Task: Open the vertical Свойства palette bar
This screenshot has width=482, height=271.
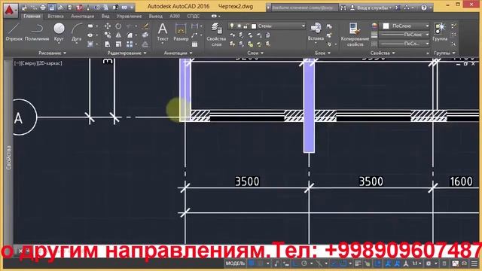Action: pyautogui.click(x=8, y=157)
